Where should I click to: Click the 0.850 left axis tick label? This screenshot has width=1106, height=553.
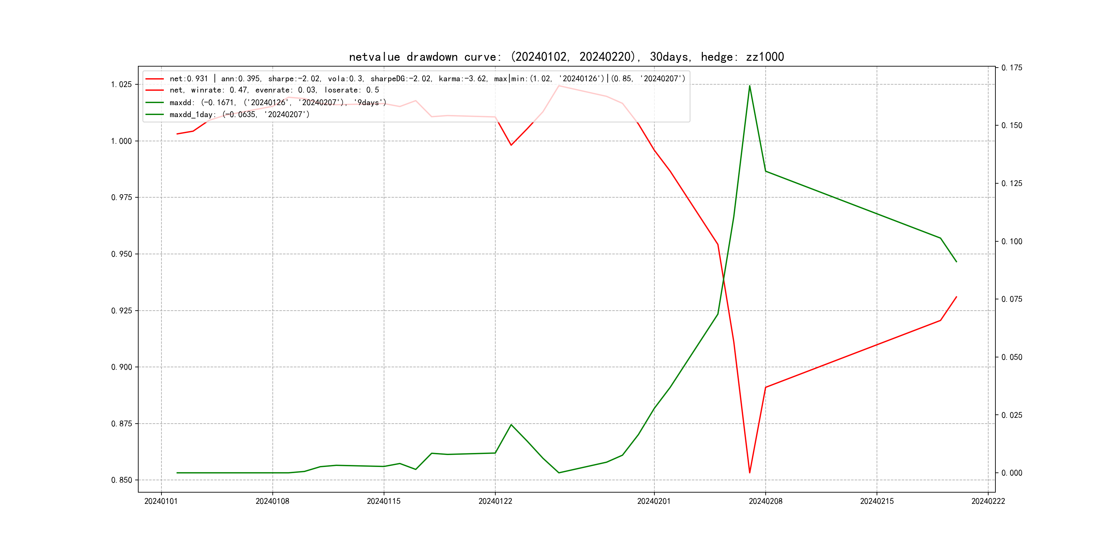[122, 480]
